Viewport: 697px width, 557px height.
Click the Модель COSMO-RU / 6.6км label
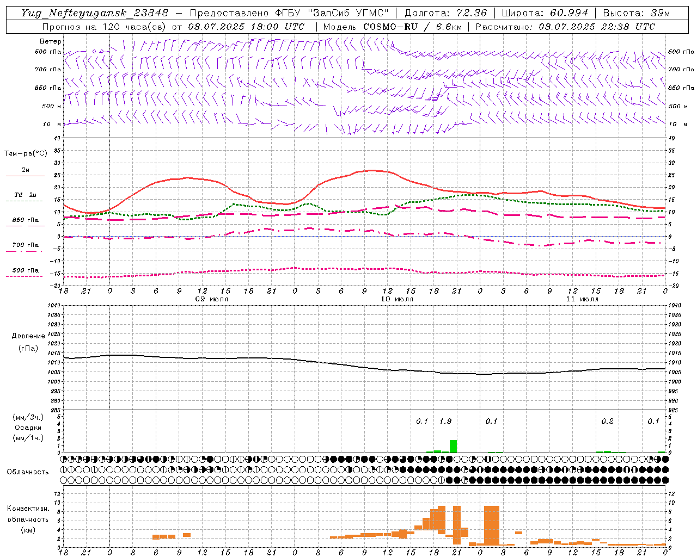tap(393, 27)
